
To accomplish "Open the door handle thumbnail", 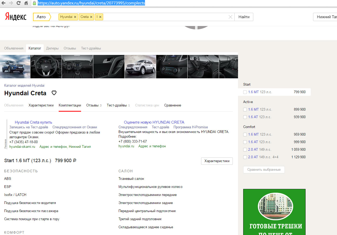I will tap(109, 67).
